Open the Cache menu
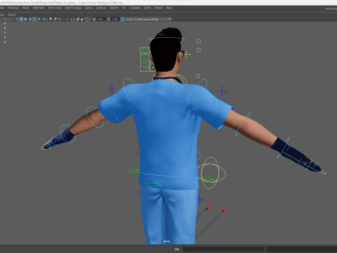 (x=147, y=8)
